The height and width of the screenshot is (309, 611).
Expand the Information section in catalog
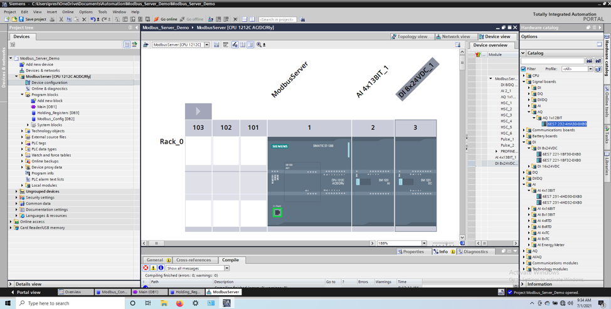tap(523, 284)
